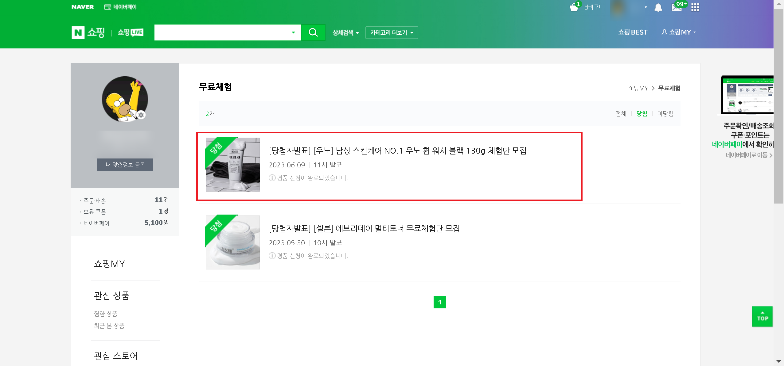This screenshot has height=366, width=784.
Task: Click the profile settings gear icon
Action: tap(141, 115)
